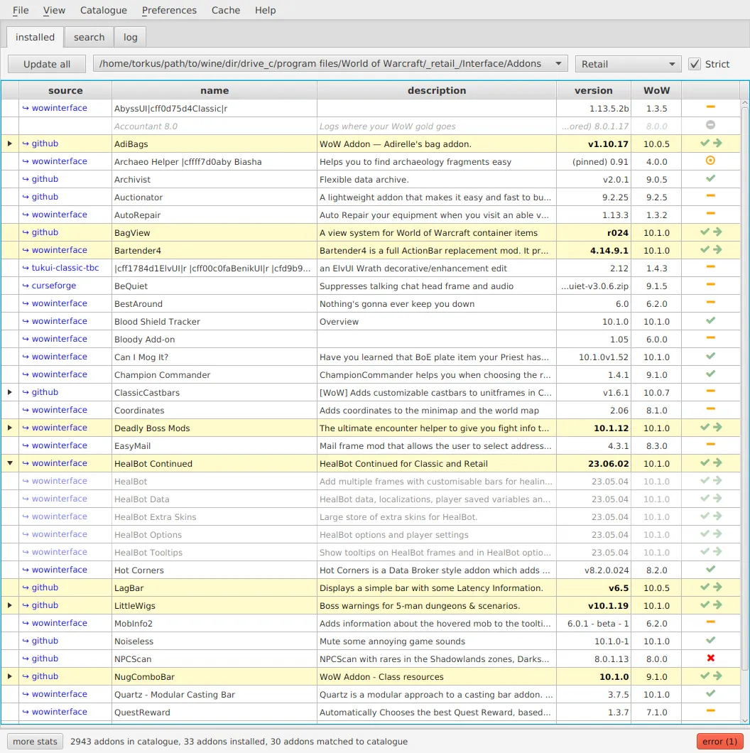Click the orange dash icon for AbyssUI row
Viewport: 750px width, 753px height.
pyautogui.click(x=711, y=107)
